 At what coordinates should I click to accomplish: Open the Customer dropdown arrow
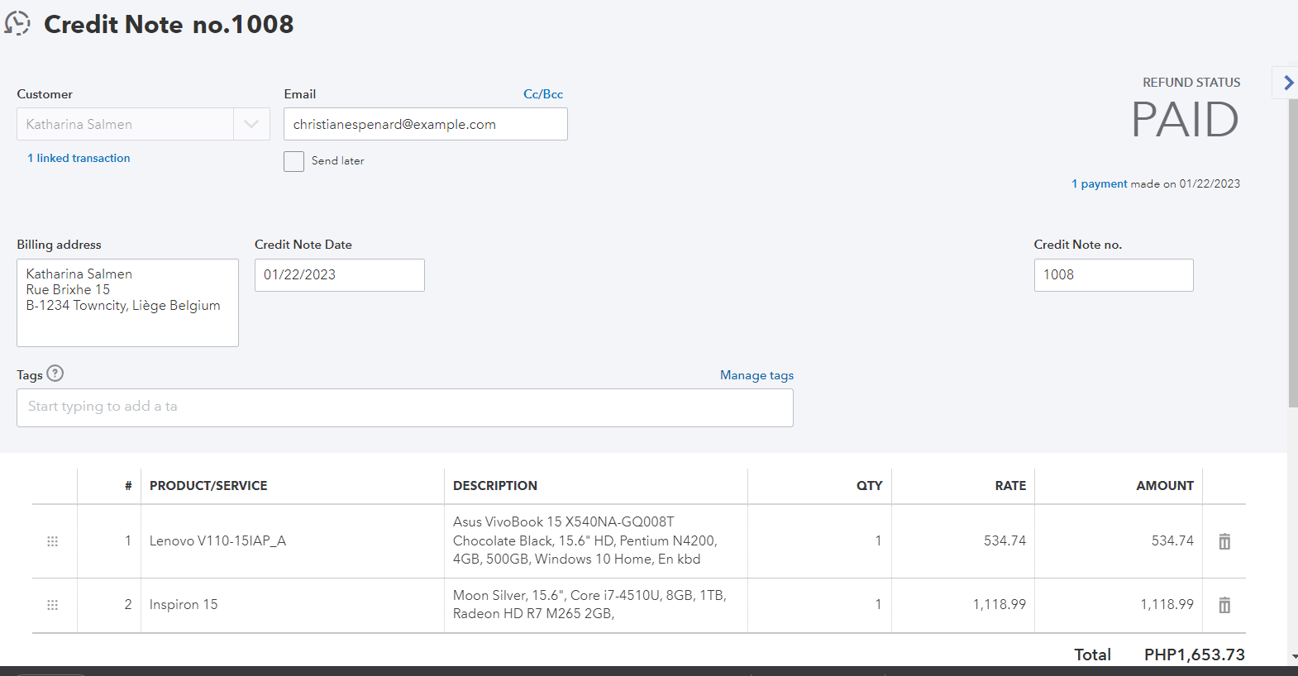[251, 124]
